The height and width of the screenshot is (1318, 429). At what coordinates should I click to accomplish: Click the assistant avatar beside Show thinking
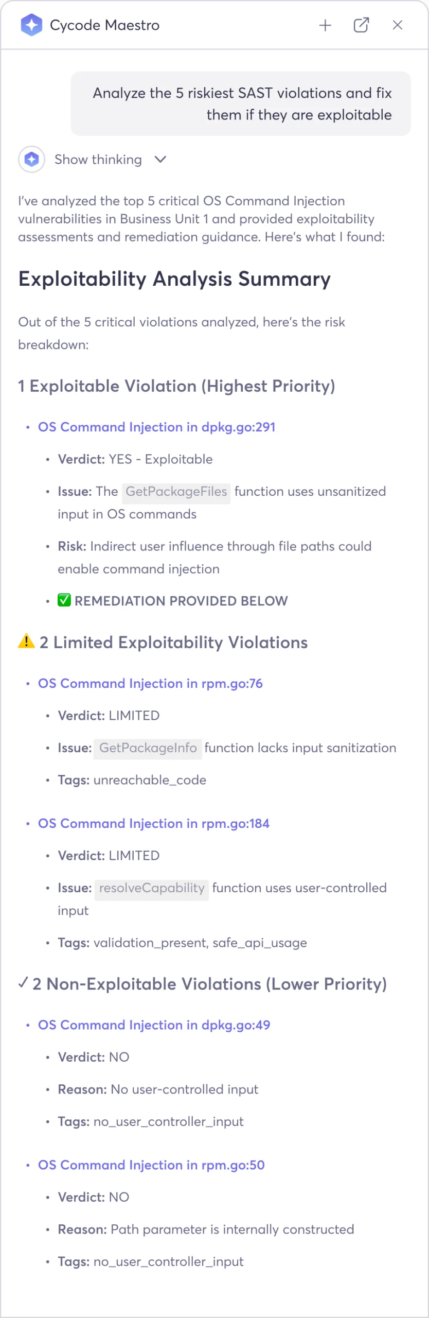[31, 160]
